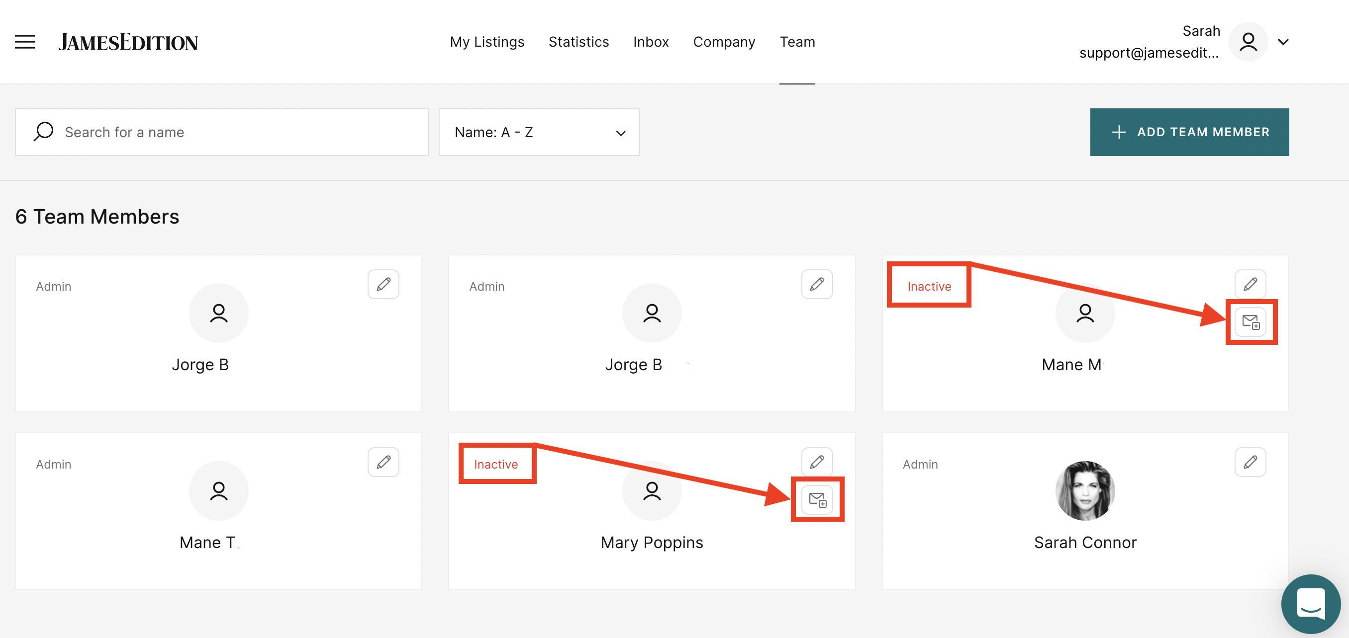Open the Intercom chat bubble
Viewport: 1349px width, 638px height.
click(1310, 604)
